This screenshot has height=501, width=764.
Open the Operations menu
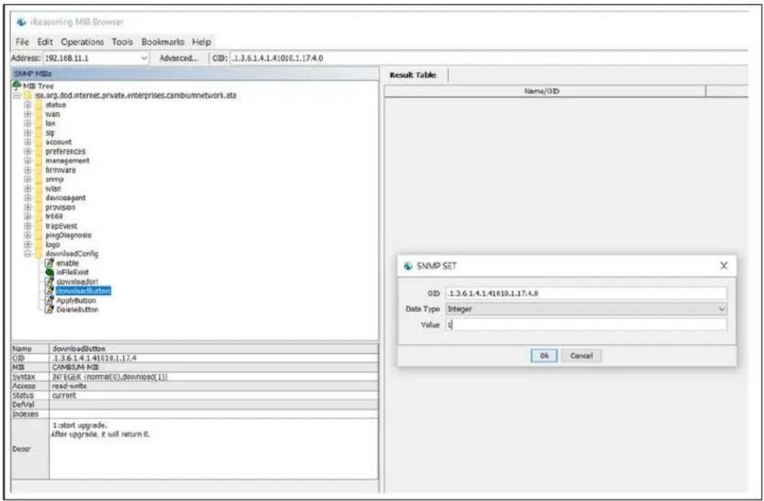[82, 42]
